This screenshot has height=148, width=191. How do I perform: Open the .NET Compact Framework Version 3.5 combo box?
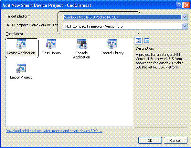click(125, 26)
